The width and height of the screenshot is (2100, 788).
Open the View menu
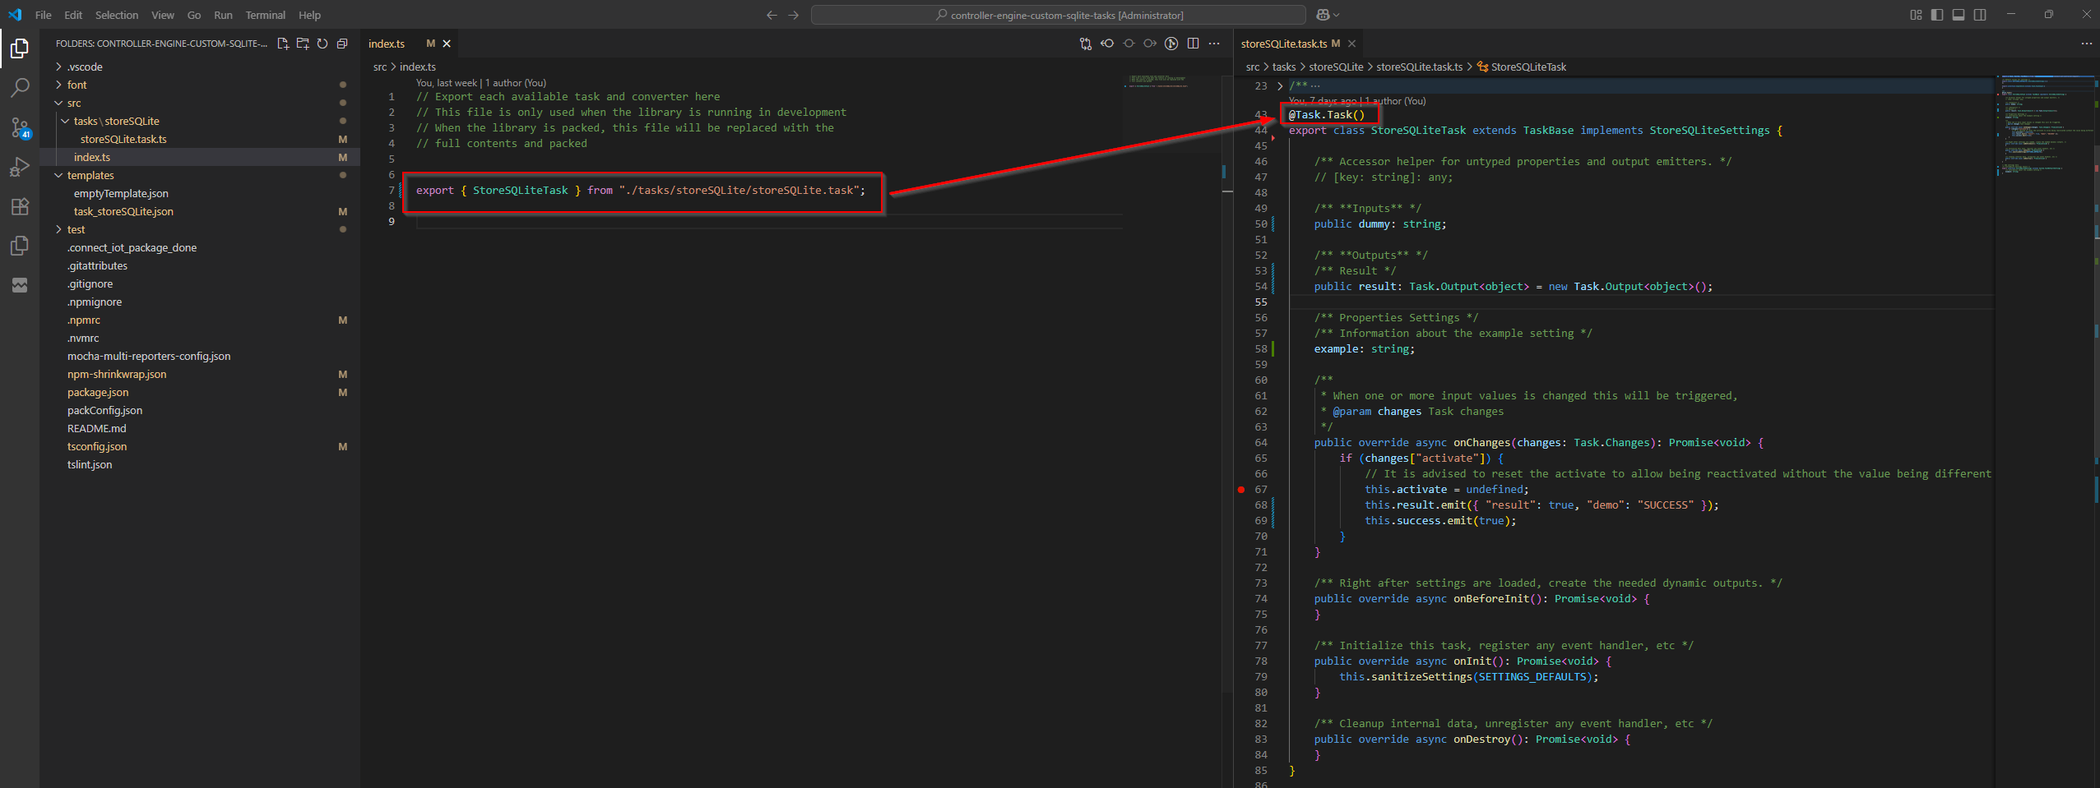pos(163,15)
